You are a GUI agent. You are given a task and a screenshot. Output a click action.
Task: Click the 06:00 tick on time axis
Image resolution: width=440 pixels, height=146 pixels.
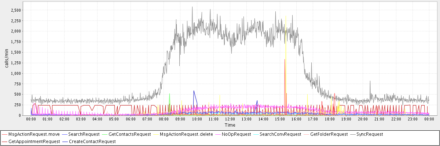(131, 119)
